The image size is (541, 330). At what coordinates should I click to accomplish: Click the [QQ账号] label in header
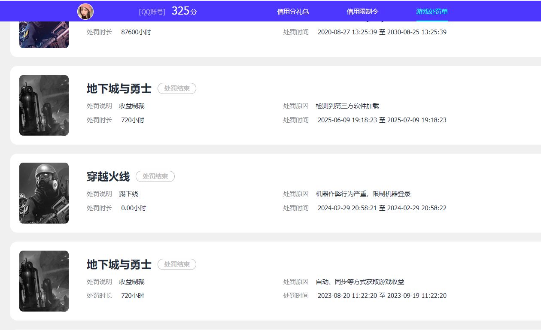click(x=152, y=12)
